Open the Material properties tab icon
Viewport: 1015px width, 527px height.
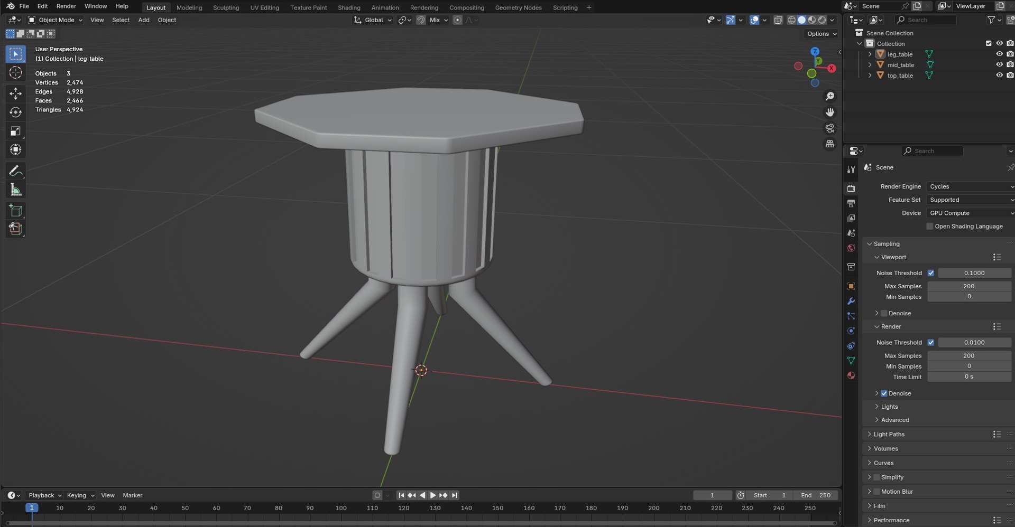pos(851,375)
